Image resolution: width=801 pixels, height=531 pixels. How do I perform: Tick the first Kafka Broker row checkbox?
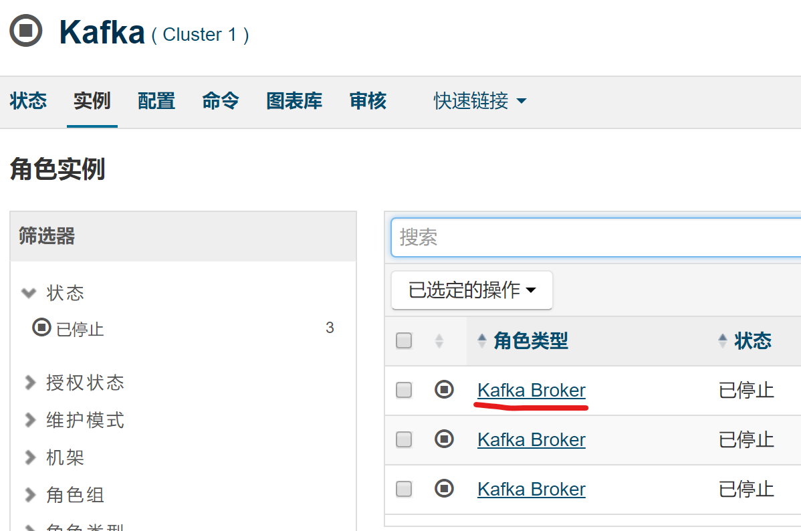[404, 390]
